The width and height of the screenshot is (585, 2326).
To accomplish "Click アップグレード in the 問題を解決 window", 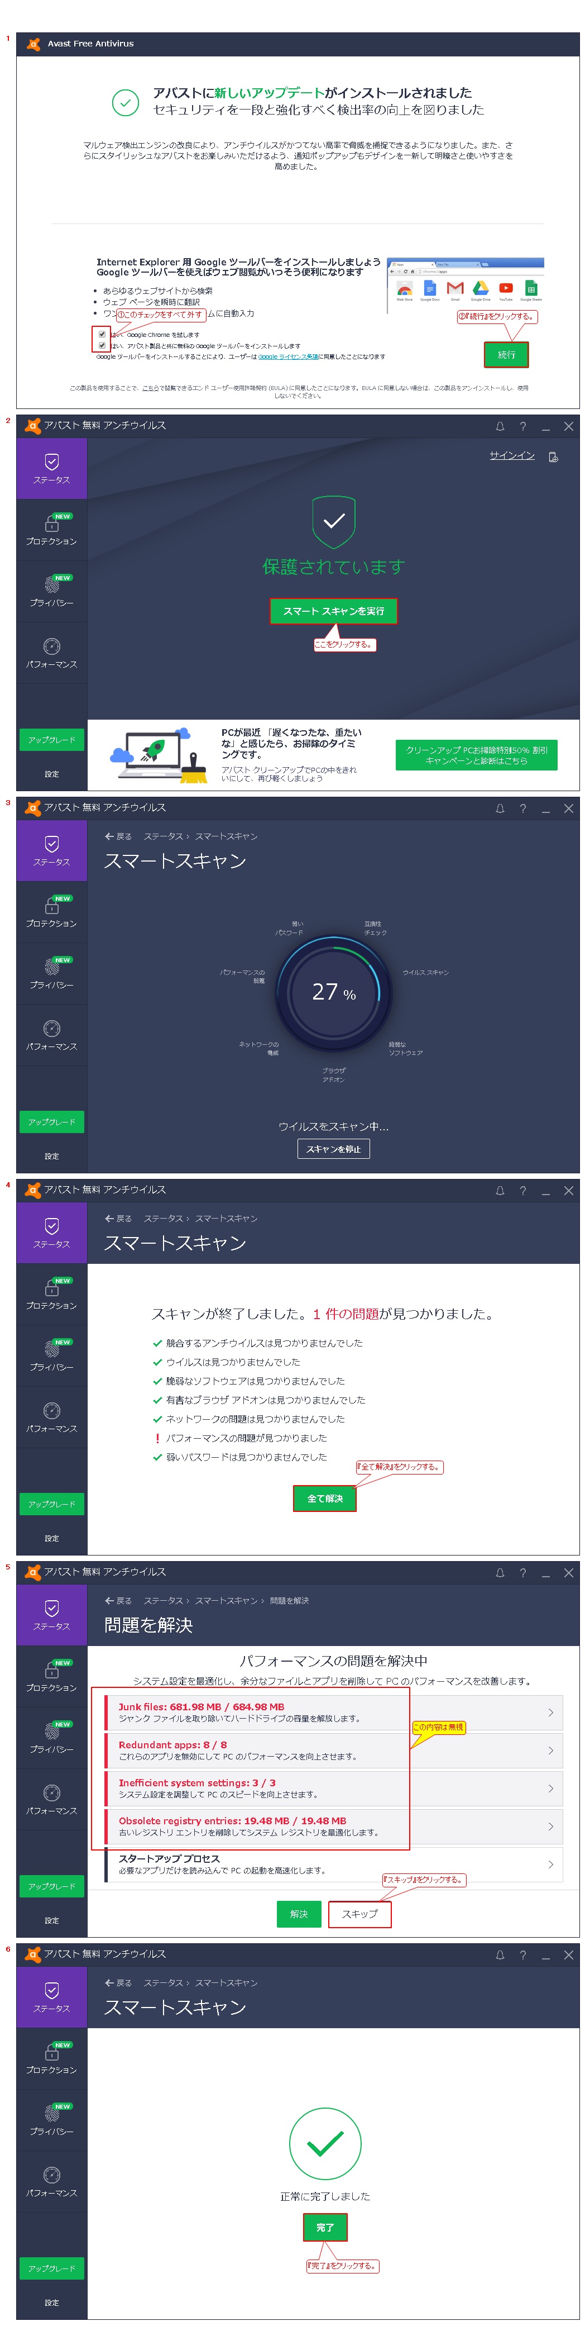I will [51, 1886].
